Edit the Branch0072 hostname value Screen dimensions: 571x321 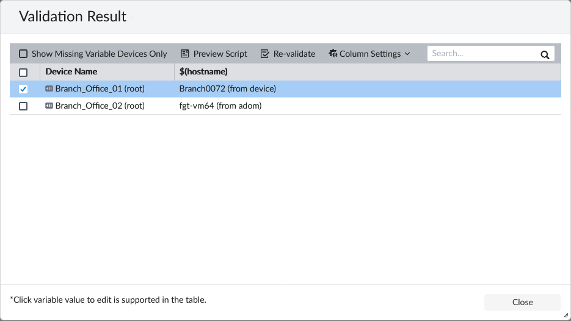[228, 88]
